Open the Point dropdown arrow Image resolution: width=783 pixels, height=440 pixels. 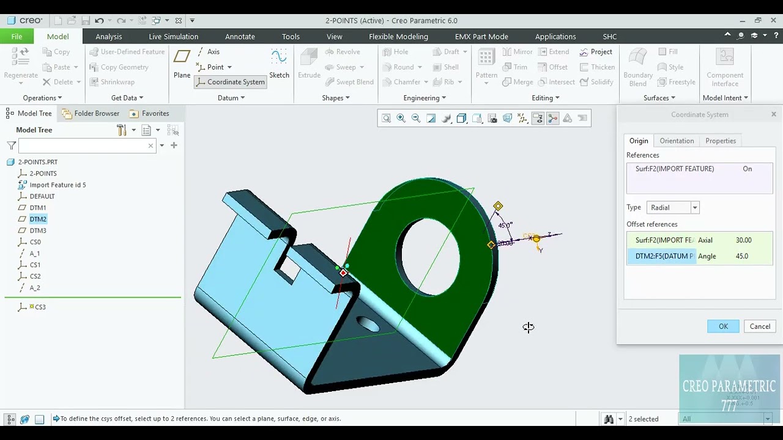[229, 67]
